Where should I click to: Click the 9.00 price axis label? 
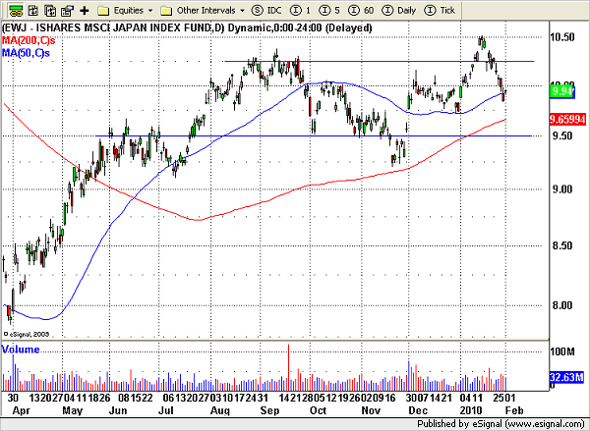[562, 189]
